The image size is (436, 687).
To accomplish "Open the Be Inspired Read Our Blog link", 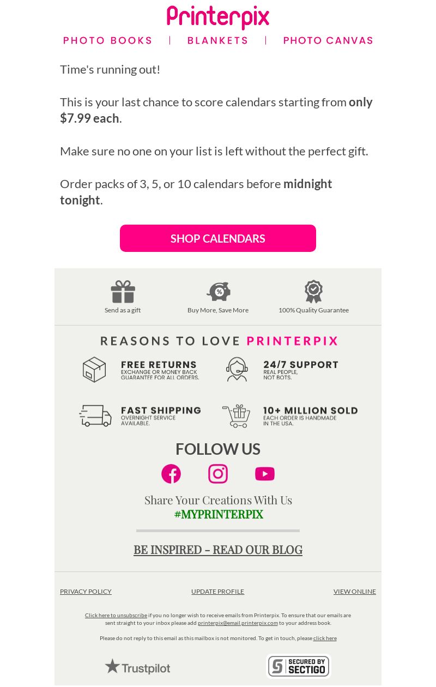I will tap(218, 550).
